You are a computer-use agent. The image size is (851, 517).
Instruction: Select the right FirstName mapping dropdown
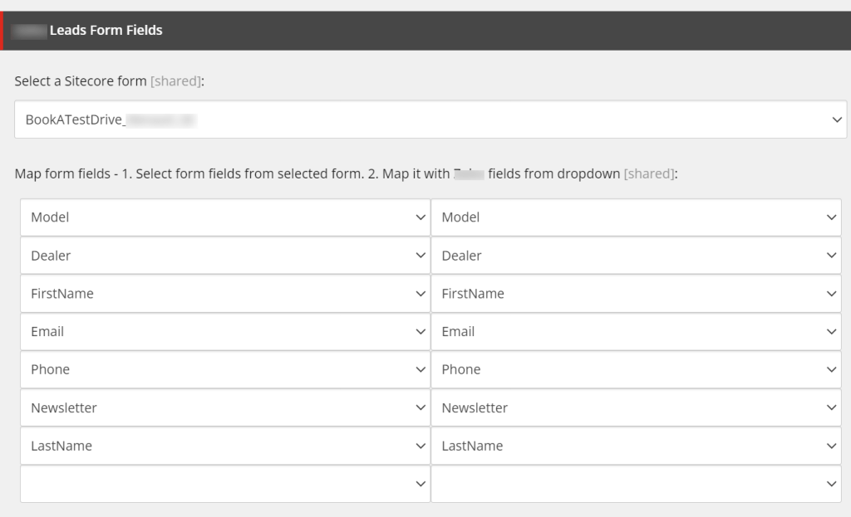tap(636, 294)
